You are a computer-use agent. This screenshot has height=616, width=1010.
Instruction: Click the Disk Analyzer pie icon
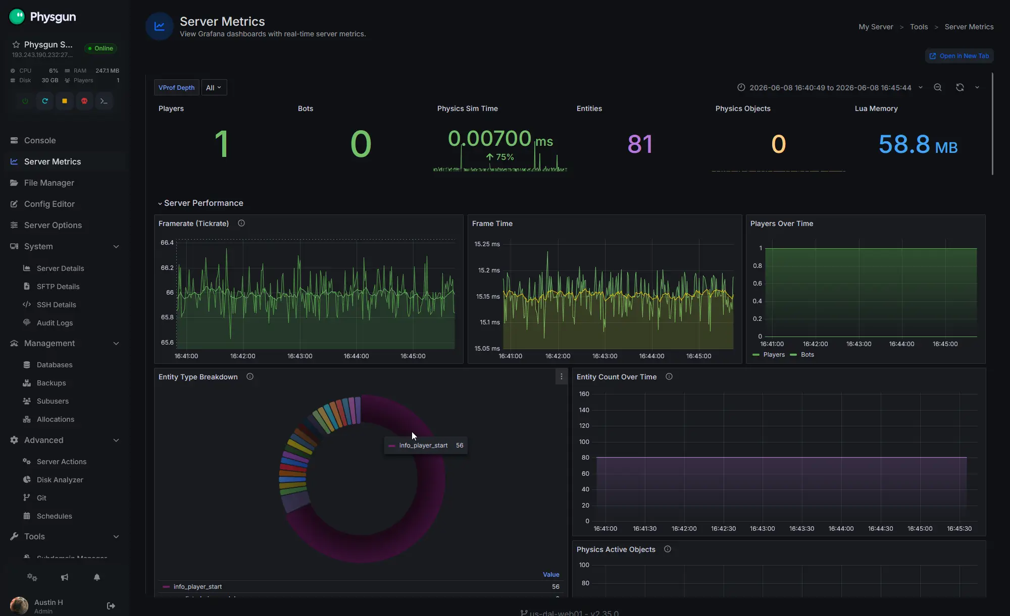click(27, 479)
